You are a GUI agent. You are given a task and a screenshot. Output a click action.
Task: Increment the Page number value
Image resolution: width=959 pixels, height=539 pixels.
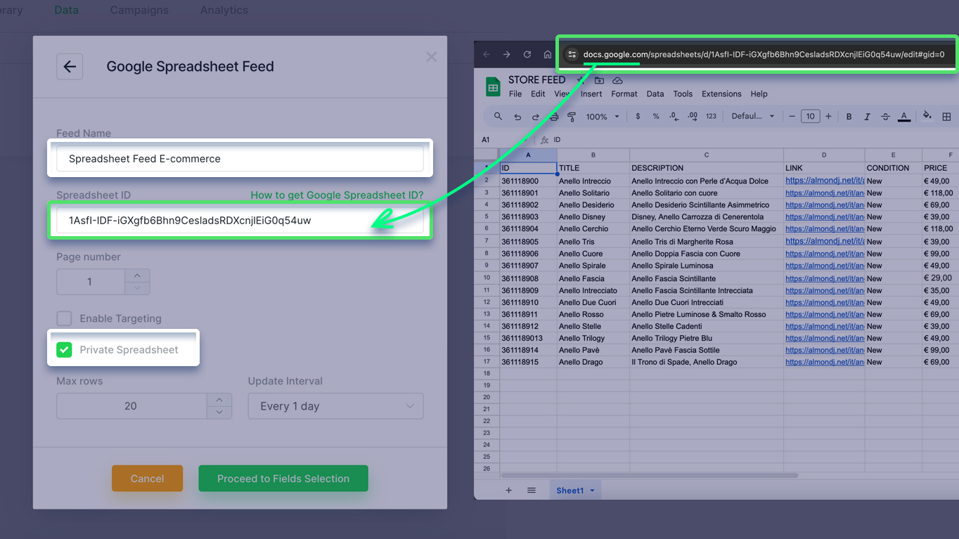[137, 275]
